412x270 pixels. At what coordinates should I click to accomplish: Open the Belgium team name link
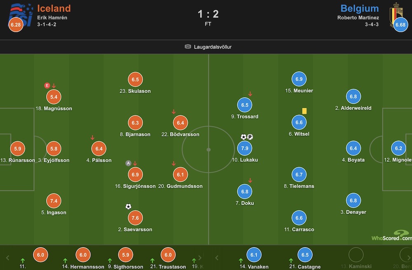click(x=359, y=8)
